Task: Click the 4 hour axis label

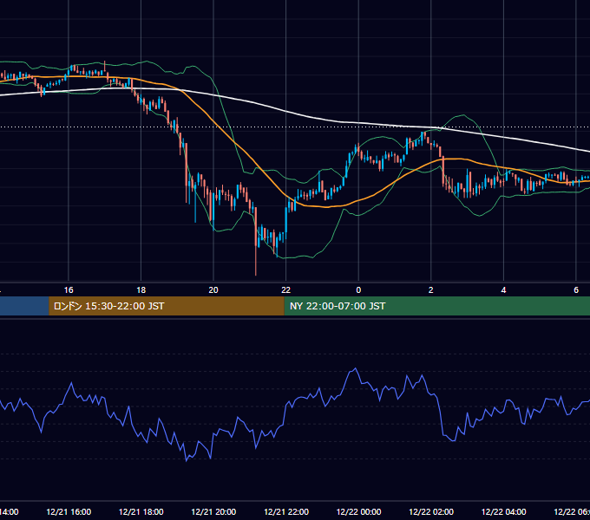Action: tap(503, 290)
